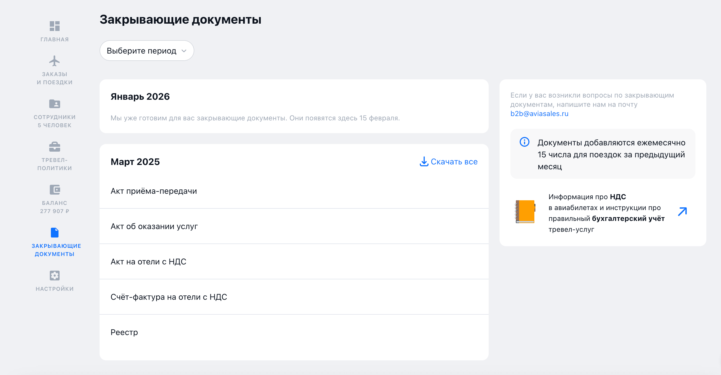
Task: Open the b2b@aviasales.ru email link
Action: (539, 114)
